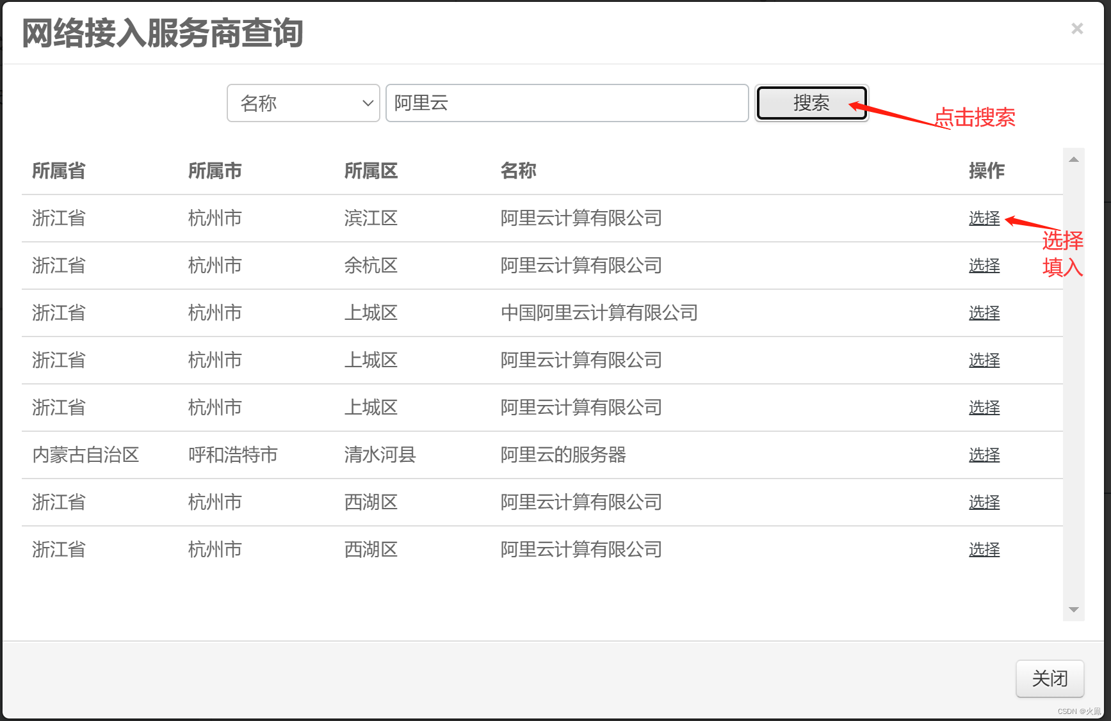Click the 关闭 button
This screenshot has width=1111, height=721.
click(1050, 679)
